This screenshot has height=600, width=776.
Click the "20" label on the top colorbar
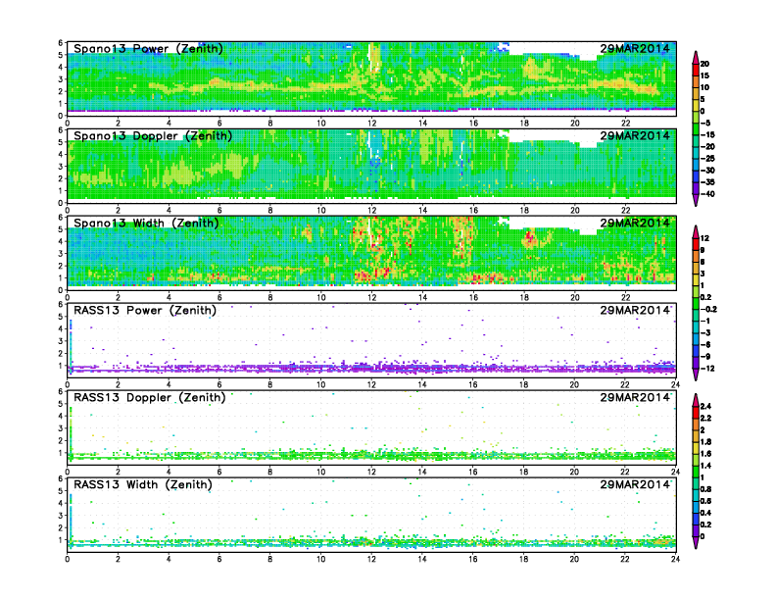[x=704, y=64]
